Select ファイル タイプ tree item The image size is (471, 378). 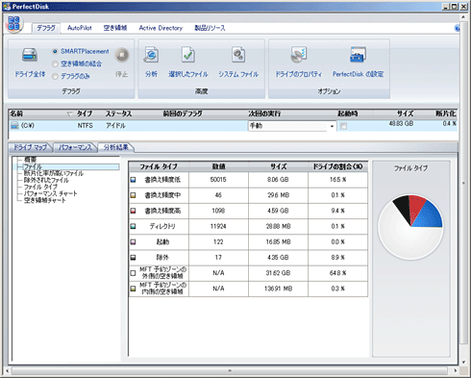click(40, 187)
